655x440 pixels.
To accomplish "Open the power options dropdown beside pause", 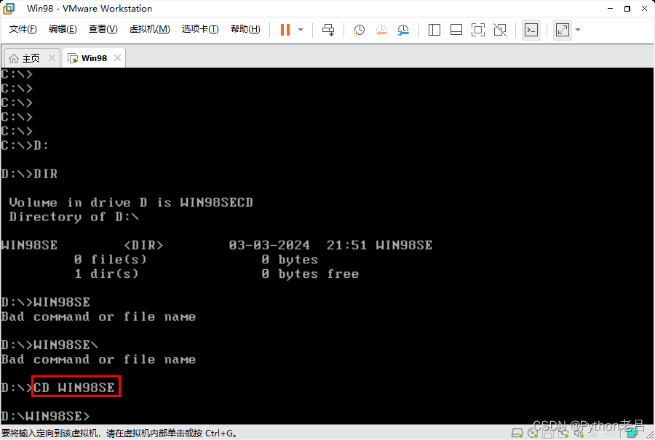I will (301, 30).
